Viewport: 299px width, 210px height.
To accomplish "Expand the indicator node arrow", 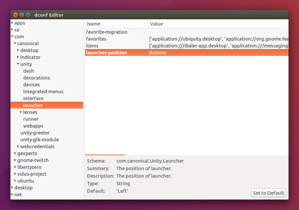I will 18,57.
